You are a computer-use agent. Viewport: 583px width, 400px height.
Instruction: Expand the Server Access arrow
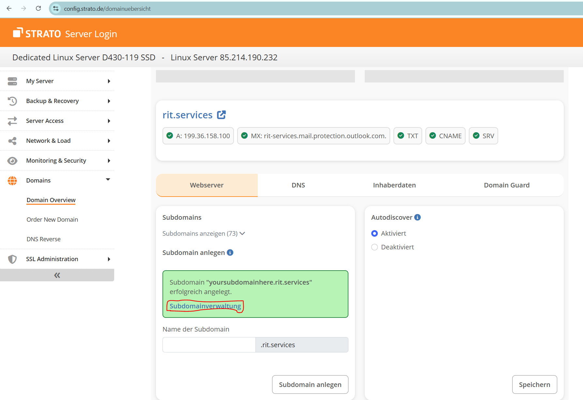click(109, 121)
